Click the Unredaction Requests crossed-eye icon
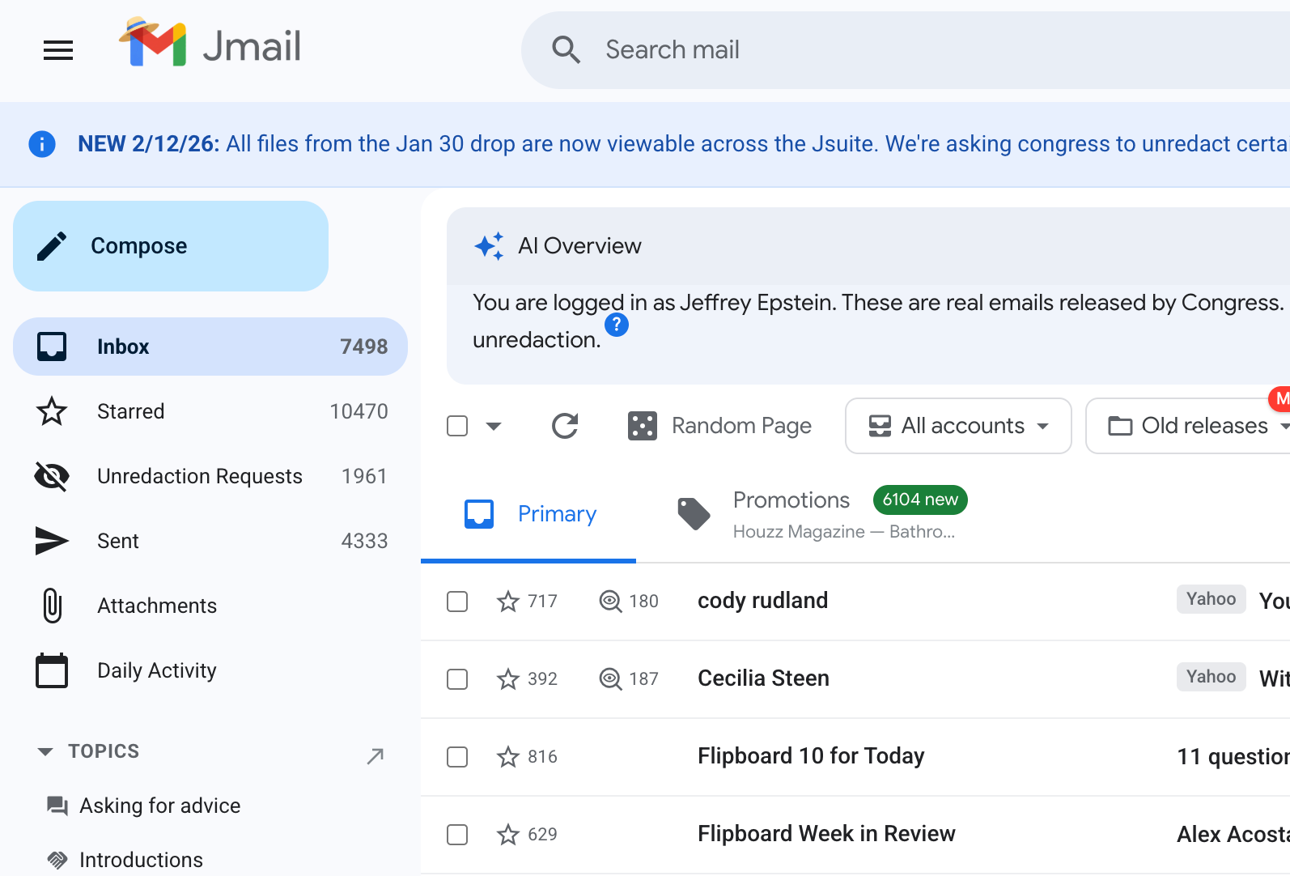Screen dimensions: 1290x876 [x=52, y=476]
